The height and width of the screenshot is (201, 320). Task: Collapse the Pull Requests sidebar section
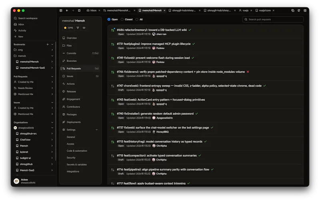[x=52, y=76]
